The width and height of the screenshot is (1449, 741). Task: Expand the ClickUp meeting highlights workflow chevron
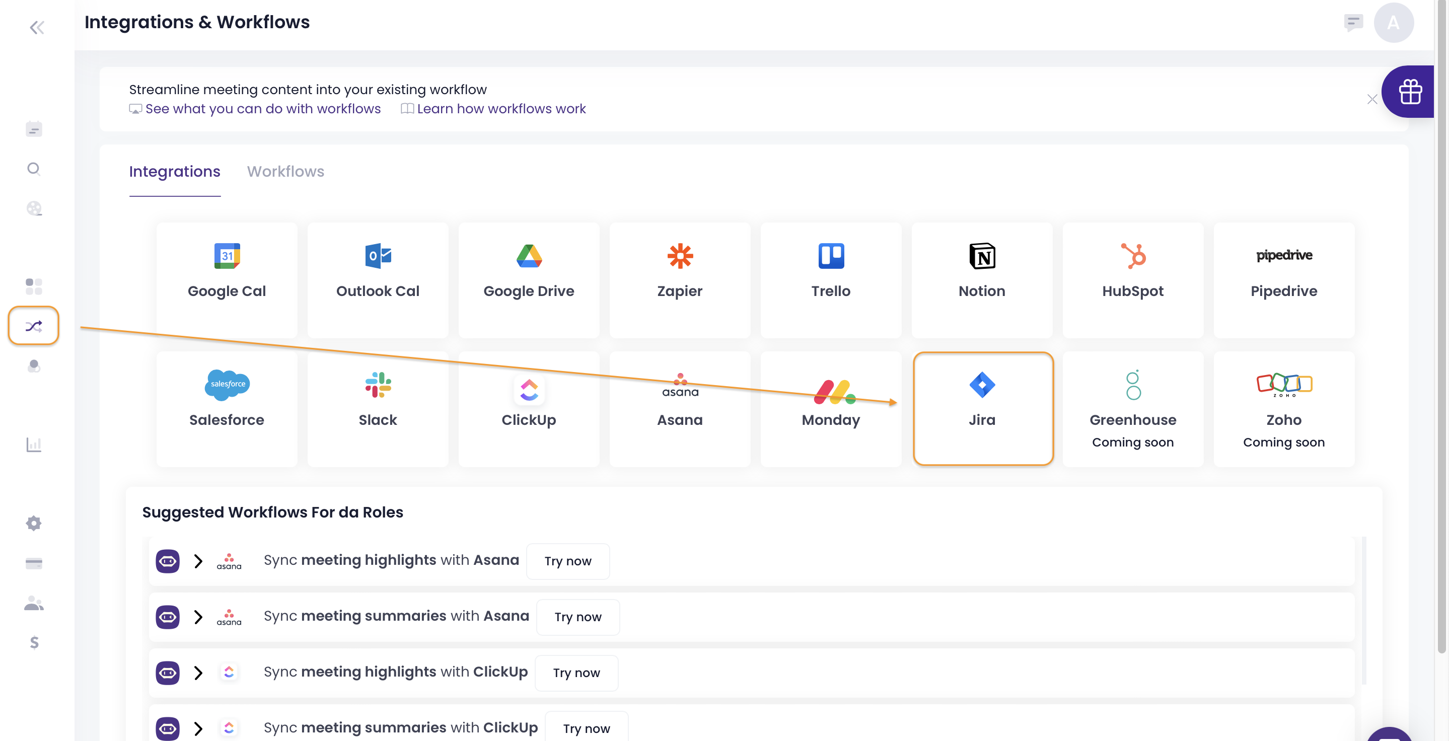pyautogui.click(x=198, y=673)
